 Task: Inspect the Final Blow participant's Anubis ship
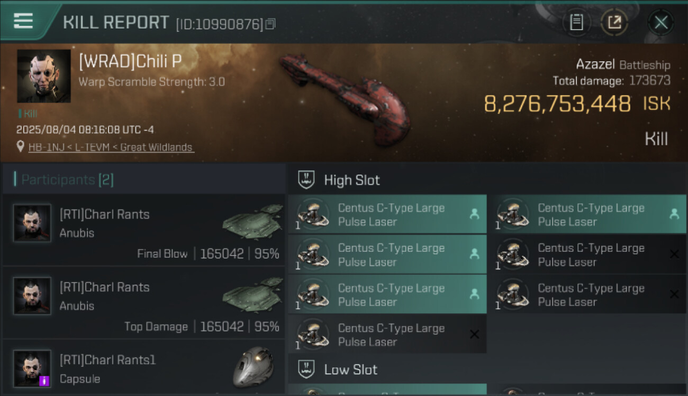[x=252, y=224]
